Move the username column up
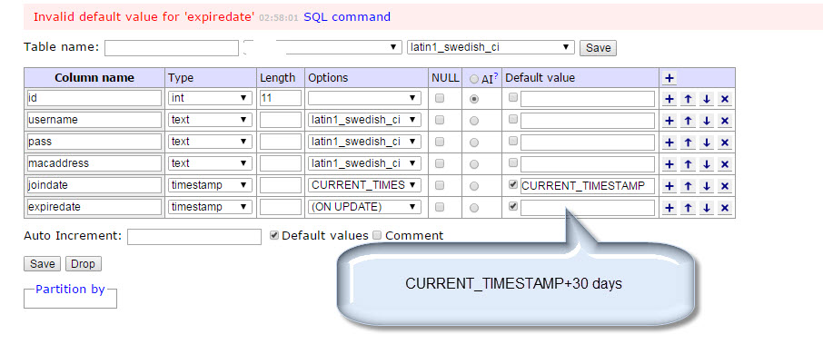 point(688,120)
